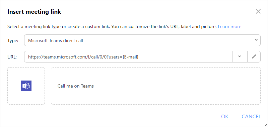Click the Select a meeting link type description
The height and width of the screenshot is (127, 268).
click(112, 27)
